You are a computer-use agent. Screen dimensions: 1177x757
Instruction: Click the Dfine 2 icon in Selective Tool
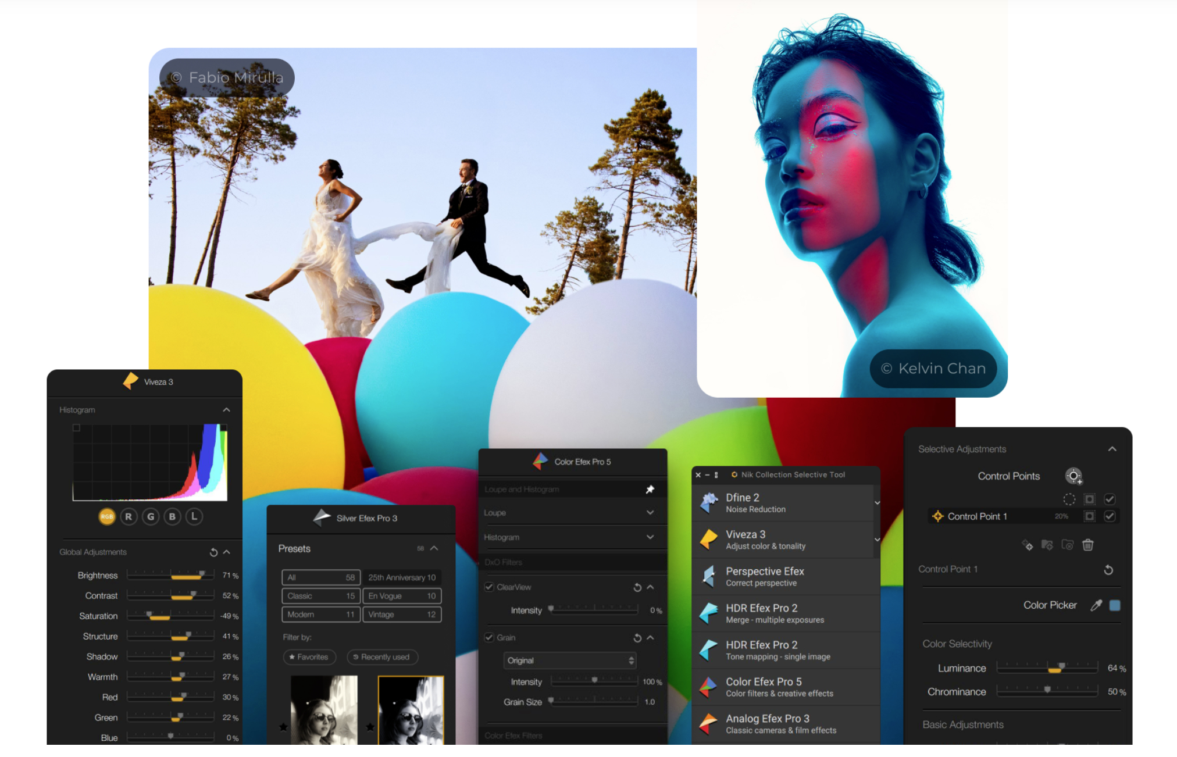(x=709, y=503)
